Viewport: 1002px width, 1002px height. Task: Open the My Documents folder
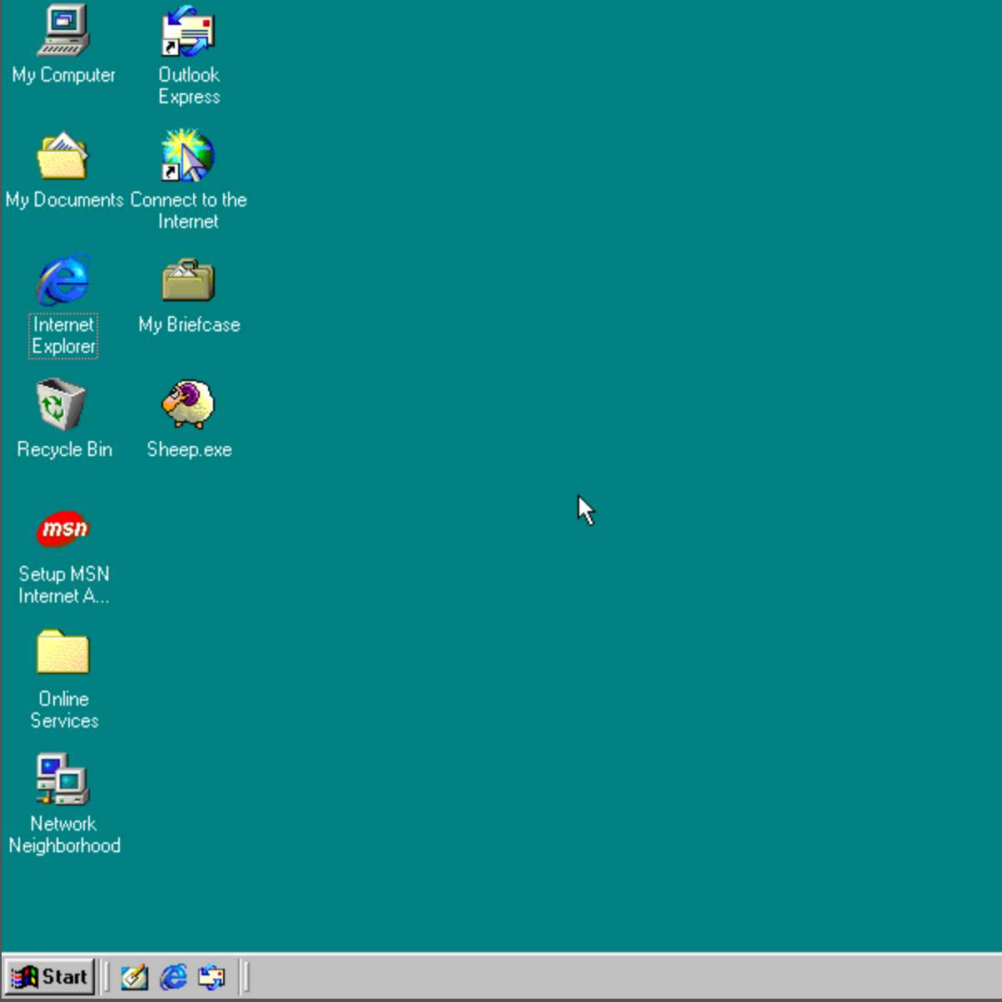pos(63,158)
